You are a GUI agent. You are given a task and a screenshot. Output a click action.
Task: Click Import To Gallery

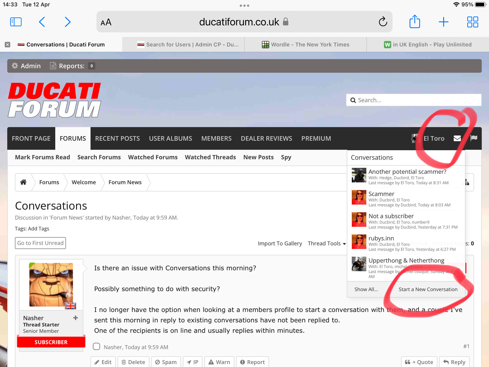click(280, 243)
